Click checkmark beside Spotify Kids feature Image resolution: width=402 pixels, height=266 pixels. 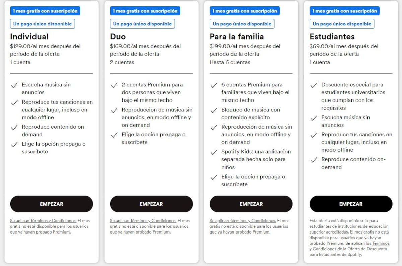click(x=214, y=152)
